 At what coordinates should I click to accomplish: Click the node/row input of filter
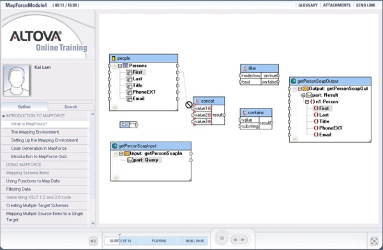[241, 76]
